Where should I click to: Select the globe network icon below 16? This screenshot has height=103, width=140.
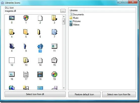12,88
